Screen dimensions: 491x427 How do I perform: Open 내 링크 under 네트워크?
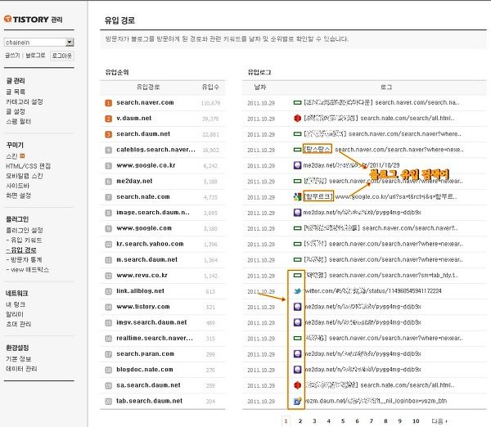[x=16, y=304]
